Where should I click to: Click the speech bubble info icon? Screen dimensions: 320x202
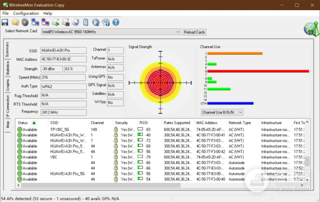(106, 22)
